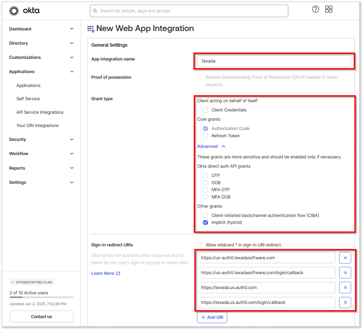363x330 pixels.
Task: Edit the texada.us.auth0.com/login/callback URI field
Action: click(266, 303)
